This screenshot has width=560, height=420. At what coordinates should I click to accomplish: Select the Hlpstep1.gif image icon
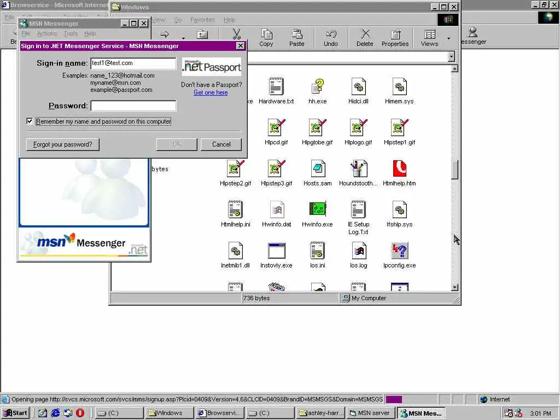click(399, 127)
